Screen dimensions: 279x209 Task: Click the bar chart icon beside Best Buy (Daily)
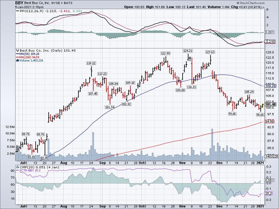pyautogui.click(x=17, y=50)
